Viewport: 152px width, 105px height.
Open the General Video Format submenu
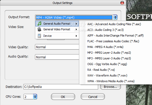click(57, 29)
